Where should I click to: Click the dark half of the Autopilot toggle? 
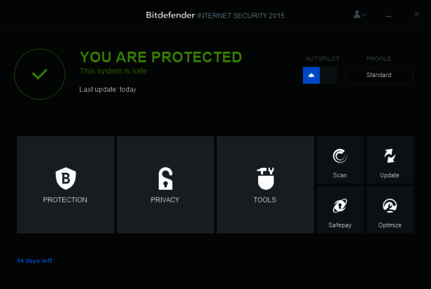tap(329, 76)
